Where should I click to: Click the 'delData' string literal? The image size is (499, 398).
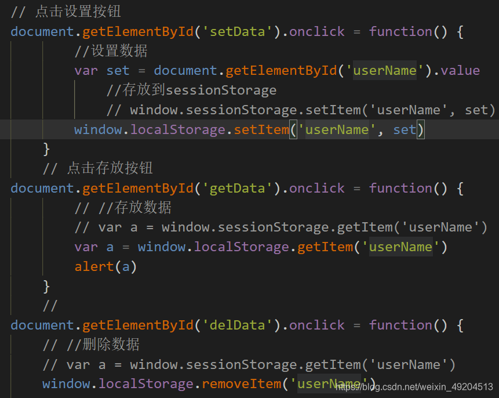pos(237,325)
